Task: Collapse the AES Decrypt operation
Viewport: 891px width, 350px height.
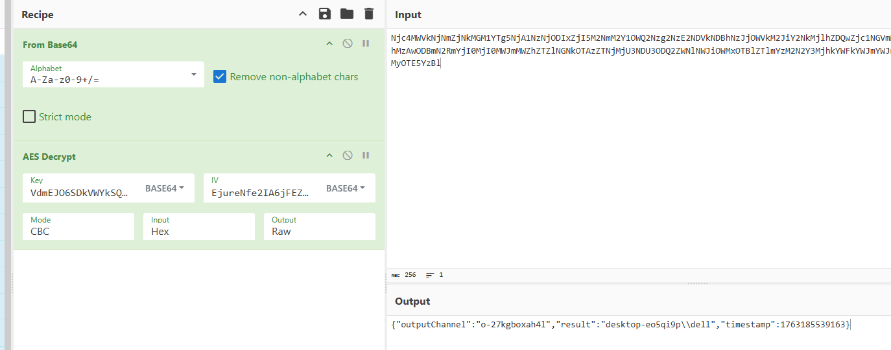Action: click(x=329, y=155)
